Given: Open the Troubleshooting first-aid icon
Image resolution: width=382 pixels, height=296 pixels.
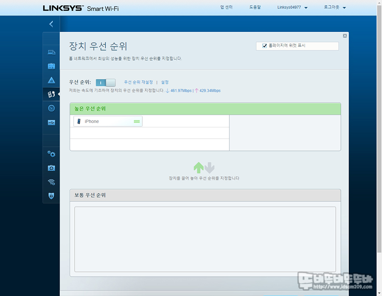Looking at the screenshot, I should (51, 168).
